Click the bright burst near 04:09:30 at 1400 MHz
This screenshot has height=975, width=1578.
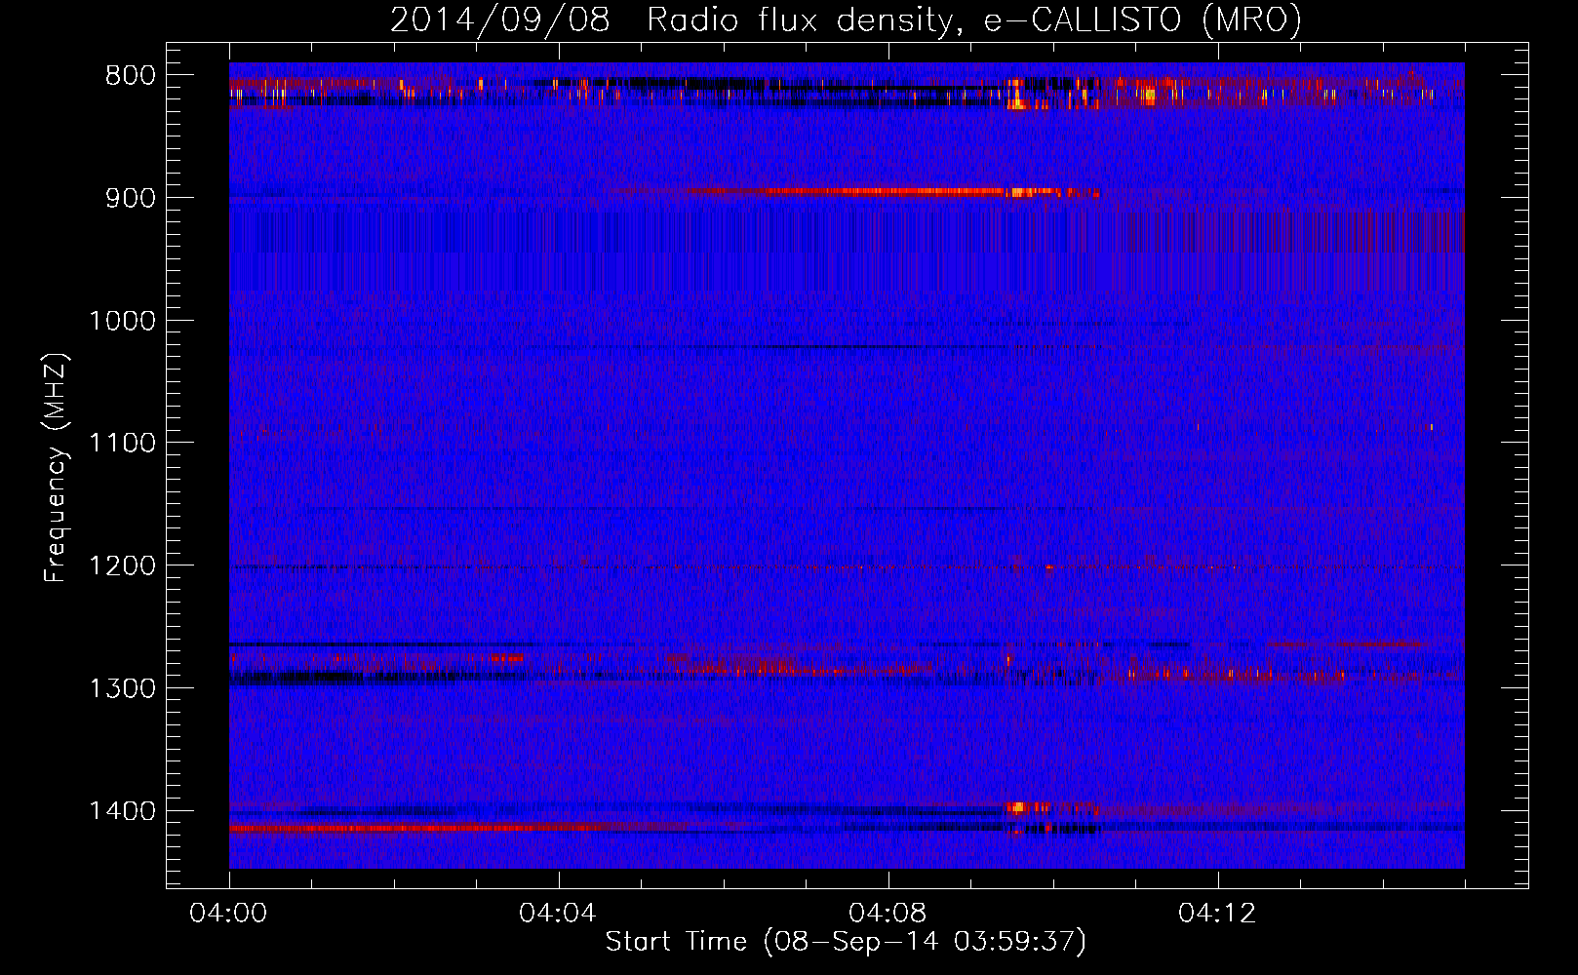tap(1017, 807)
